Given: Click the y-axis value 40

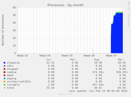Looking at the screenshot, I should 14,23.
